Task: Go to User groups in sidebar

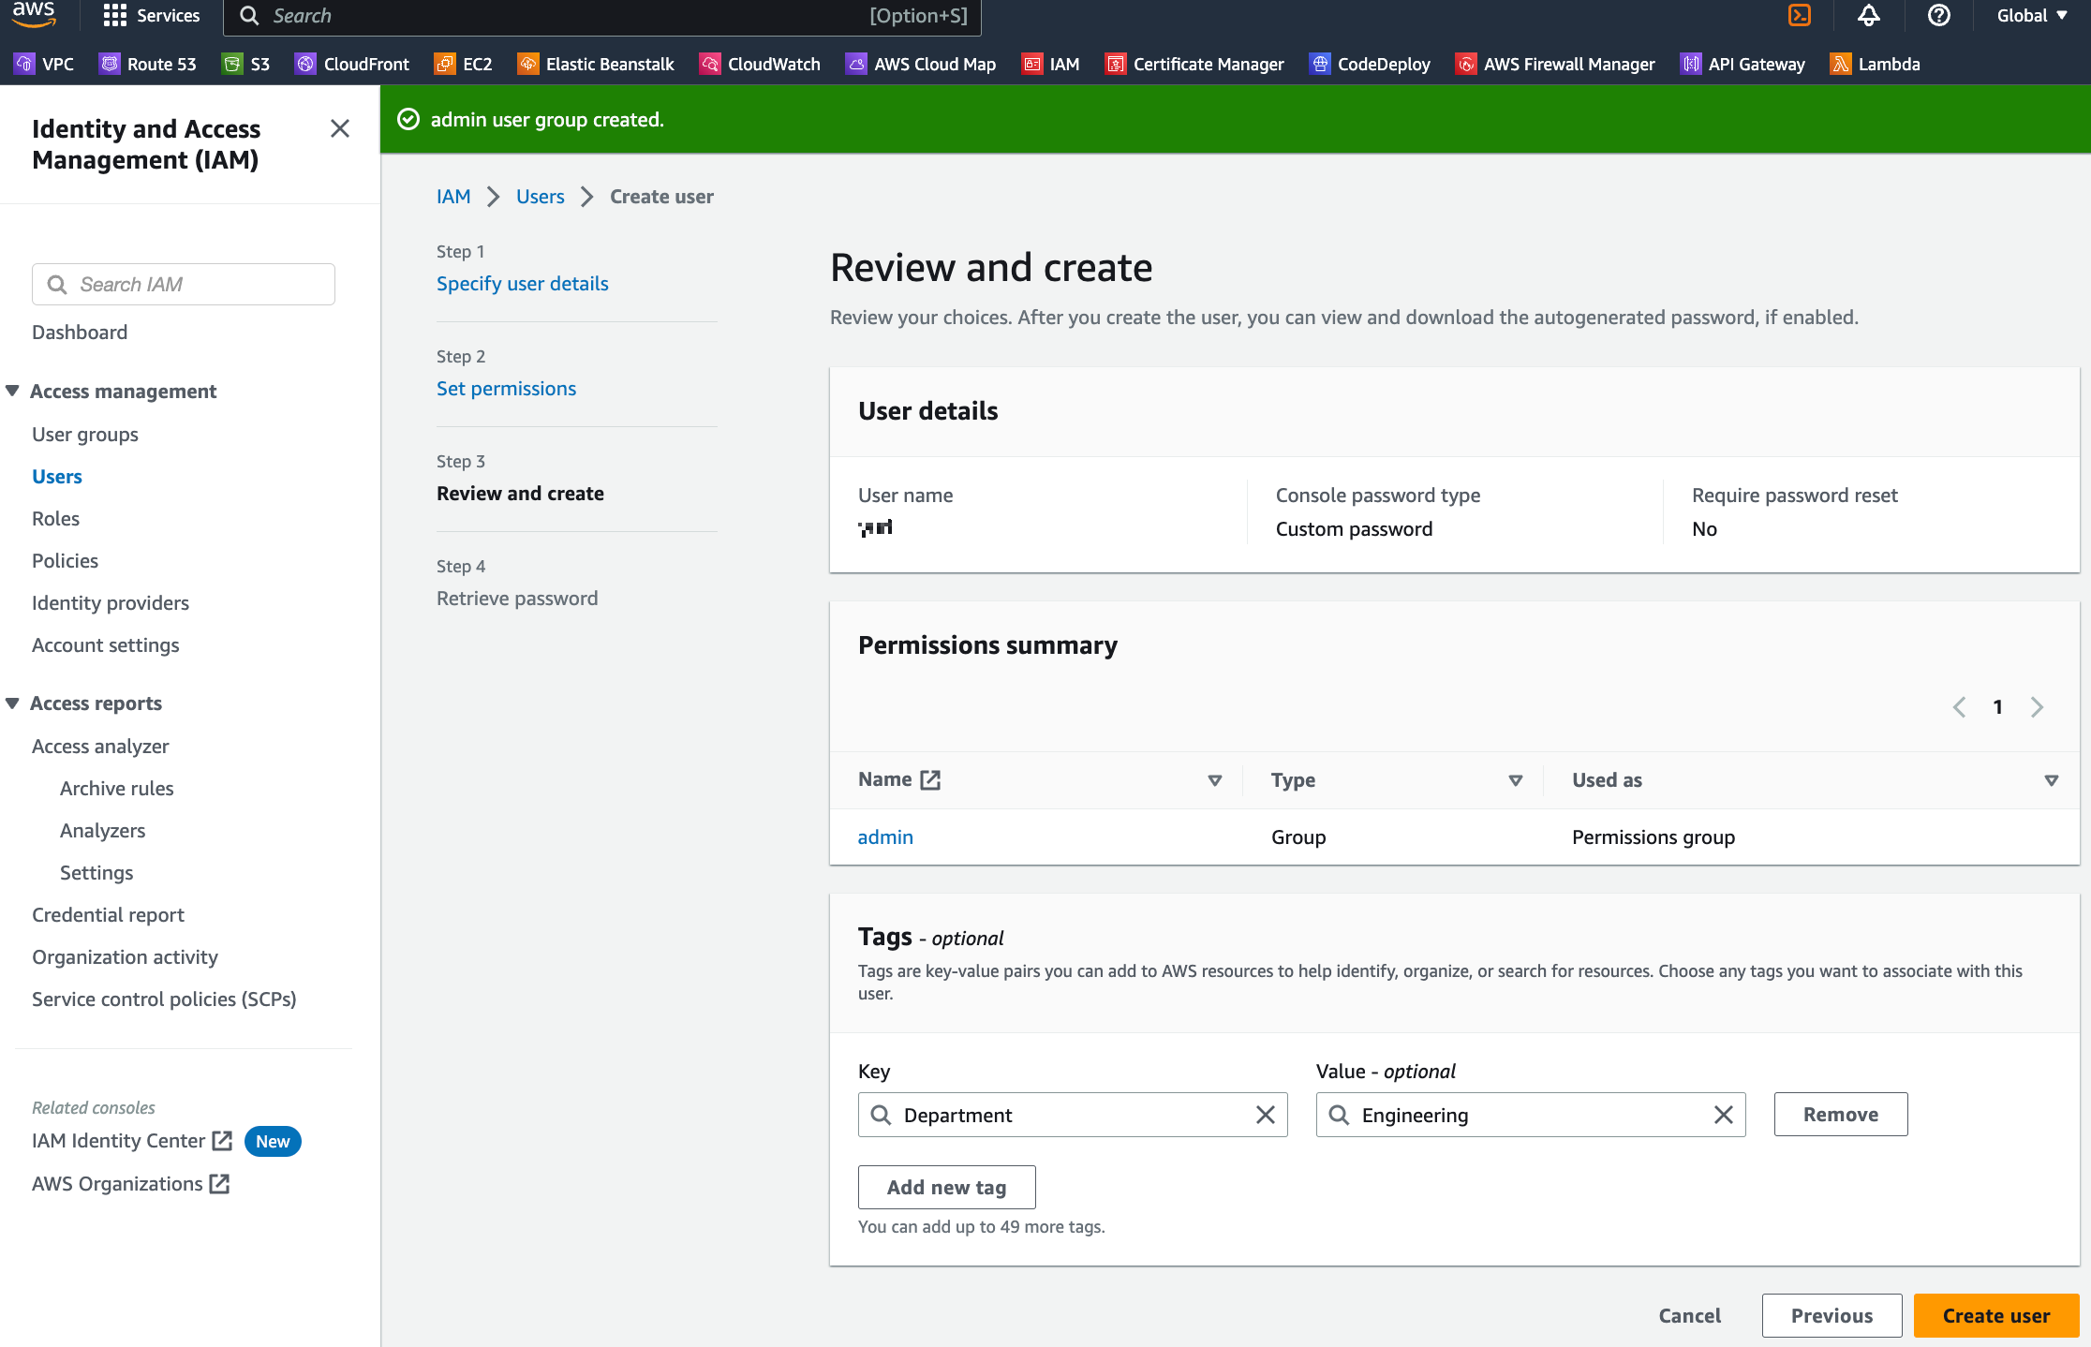Action: tap(85, 434)
